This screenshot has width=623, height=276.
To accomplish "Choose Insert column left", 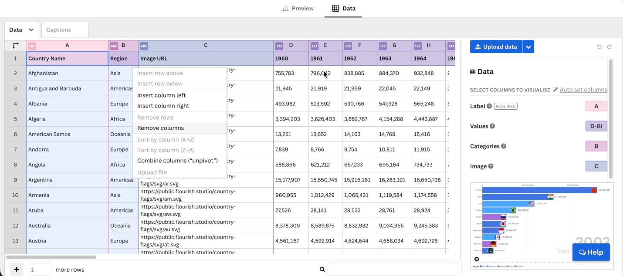I will (x=161, y=95).
